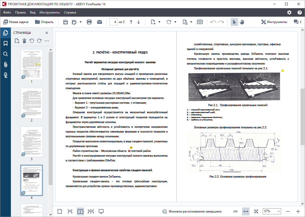Switch to full screen view icon
Screen dimensions: 305x217
click(101, 211)
